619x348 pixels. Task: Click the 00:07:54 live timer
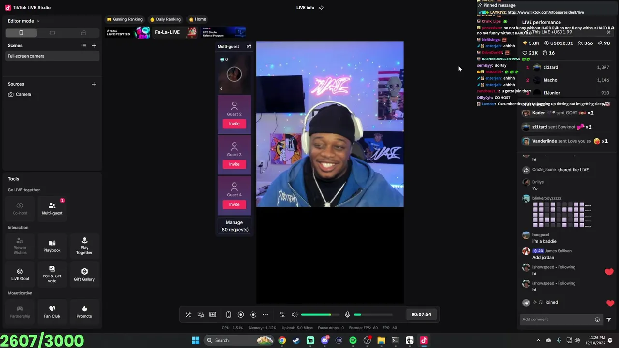421,314
